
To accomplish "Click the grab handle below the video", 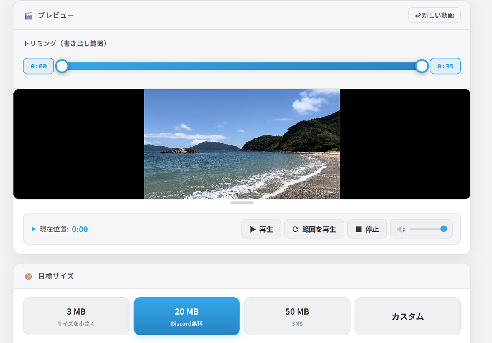I will pyautogui.click(x=242, y=203).
